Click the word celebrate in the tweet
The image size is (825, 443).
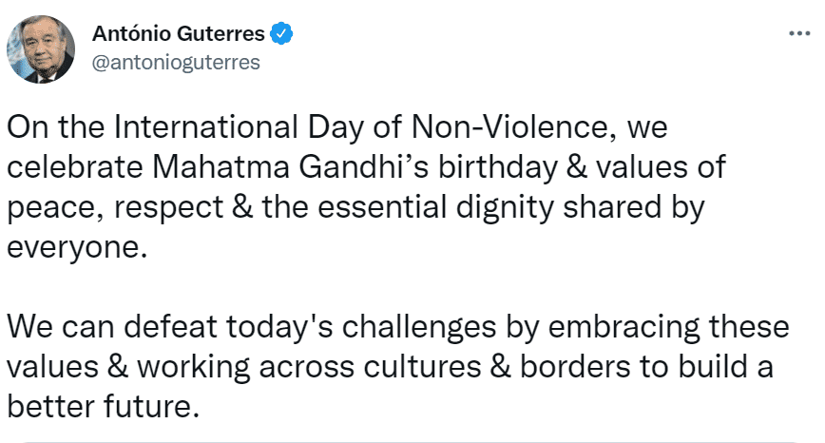(75, 167)
